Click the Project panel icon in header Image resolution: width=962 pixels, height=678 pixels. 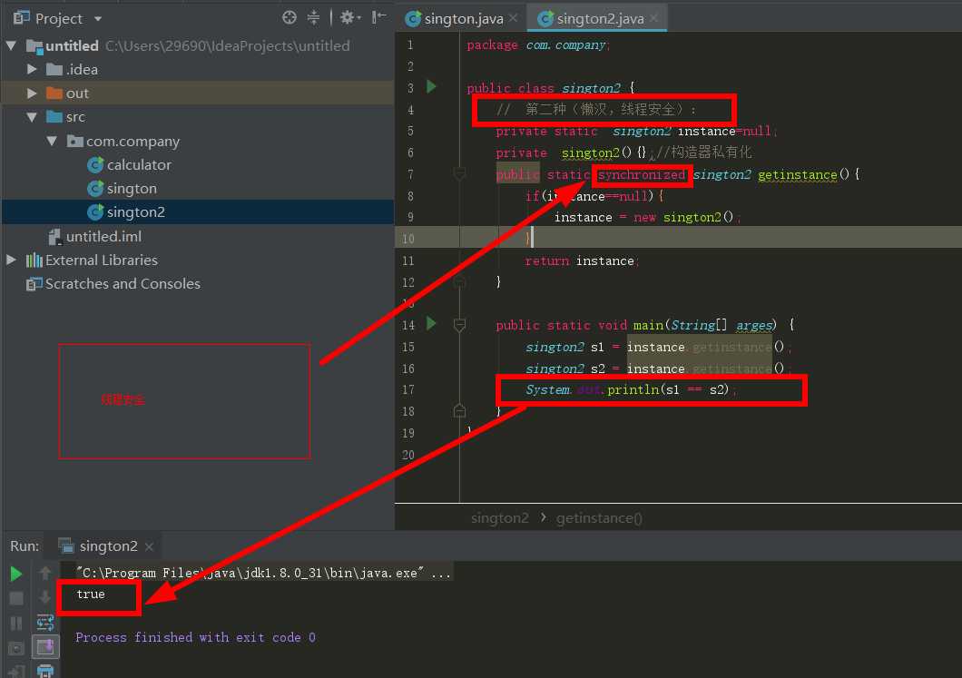(21, 18)
